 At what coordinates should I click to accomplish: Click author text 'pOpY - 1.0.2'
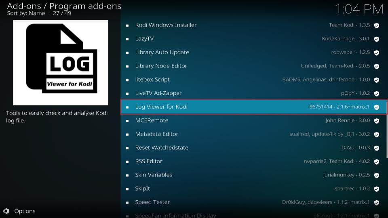(356, 93)
